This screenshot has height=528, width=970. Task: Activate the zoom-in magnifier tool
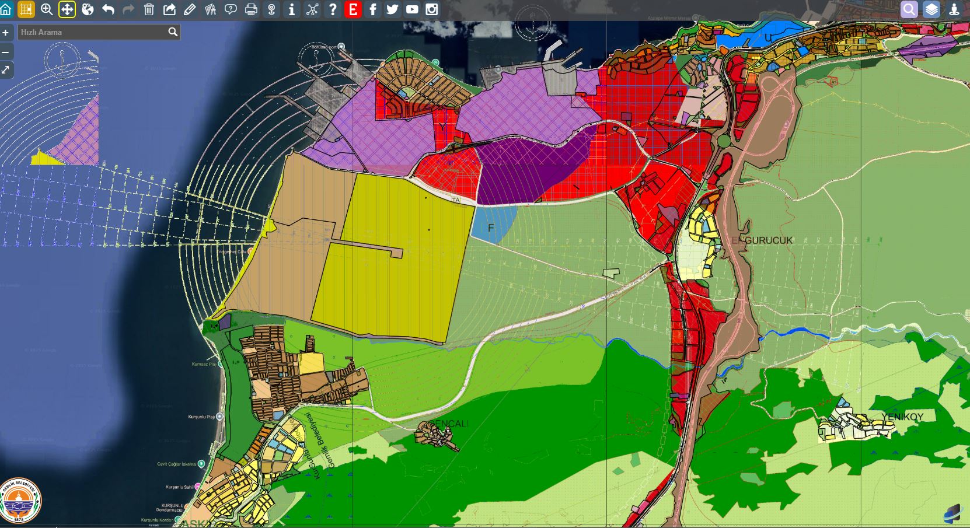(x=47, y=9)
